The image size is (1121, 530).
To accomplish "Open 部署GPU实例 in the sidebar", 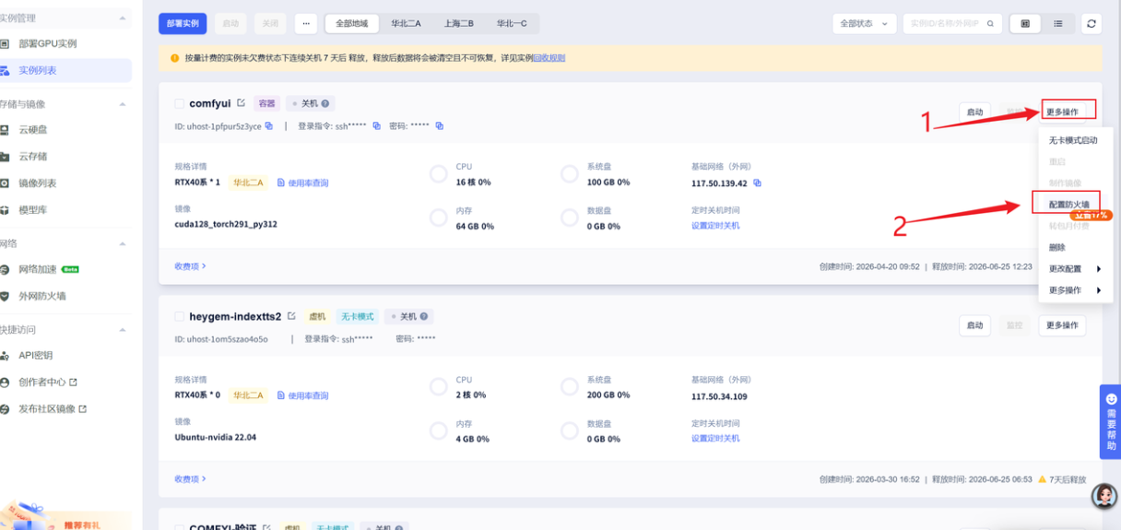I will point(47,43).
